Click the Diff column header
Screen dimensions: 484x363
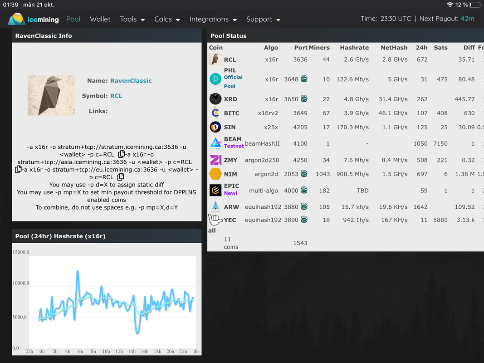pyautogui.click(x=469, y=48)
